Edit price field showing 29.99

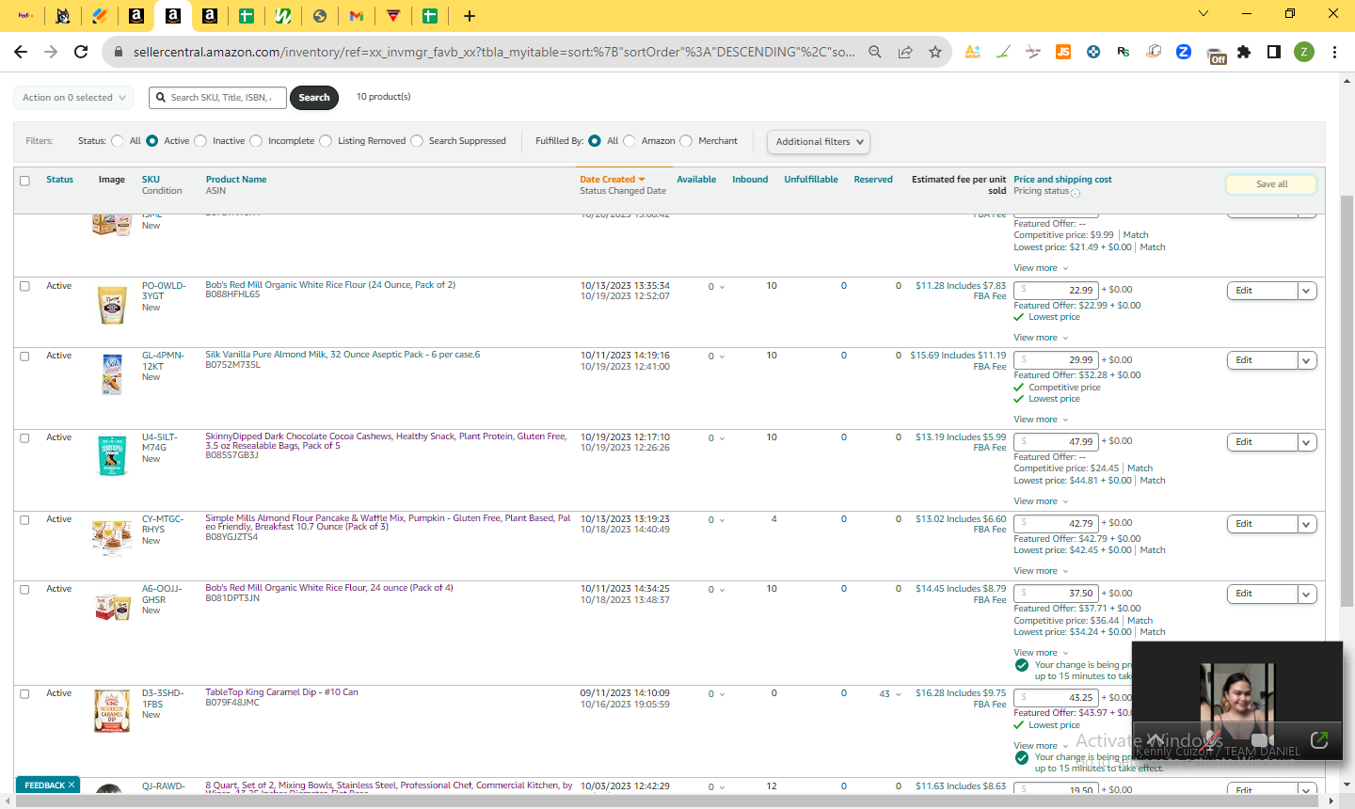(x=1056, y=360)
